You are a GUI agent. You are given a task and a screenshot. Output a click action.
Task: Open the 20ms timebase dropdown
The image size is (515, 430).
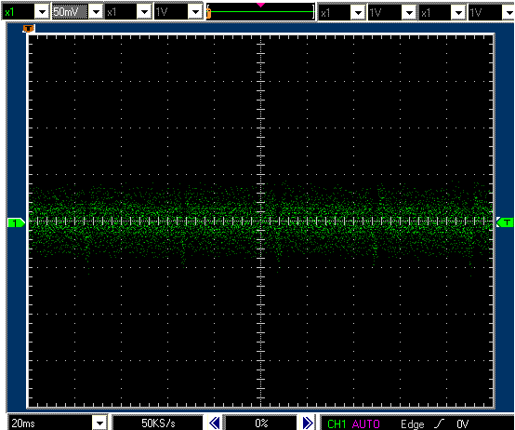coord(99,423)
